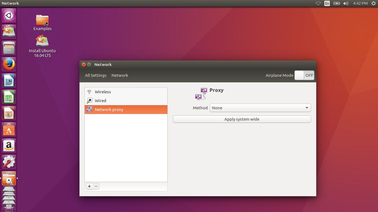
Task: Select Wired in the network list
Action: click(x=126, y=101)
